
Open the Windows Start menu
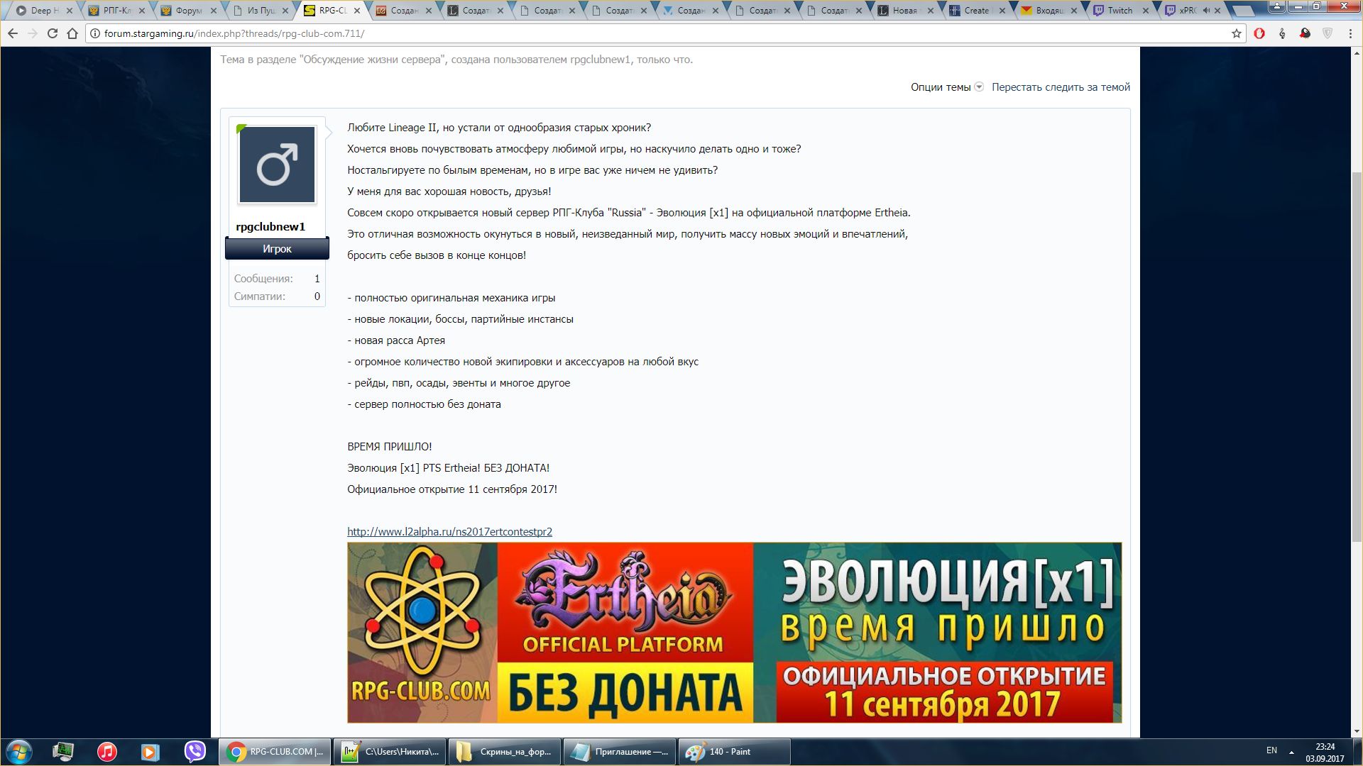18,752
